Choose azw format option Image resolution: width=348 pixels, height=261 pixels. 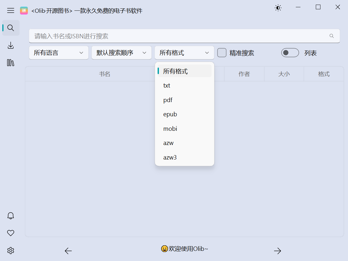coord(184,143)
